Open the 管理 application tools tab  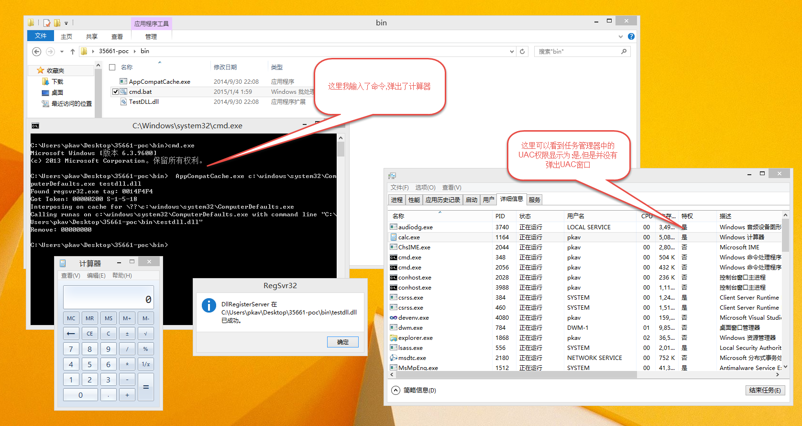(x=151, y=36)
